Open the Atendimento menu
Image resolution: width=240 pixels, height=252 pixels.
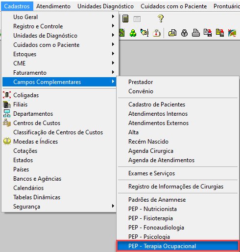(53, 6)
